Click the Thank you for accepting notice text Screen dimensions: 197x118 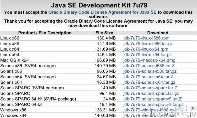[x=98, y=23]
